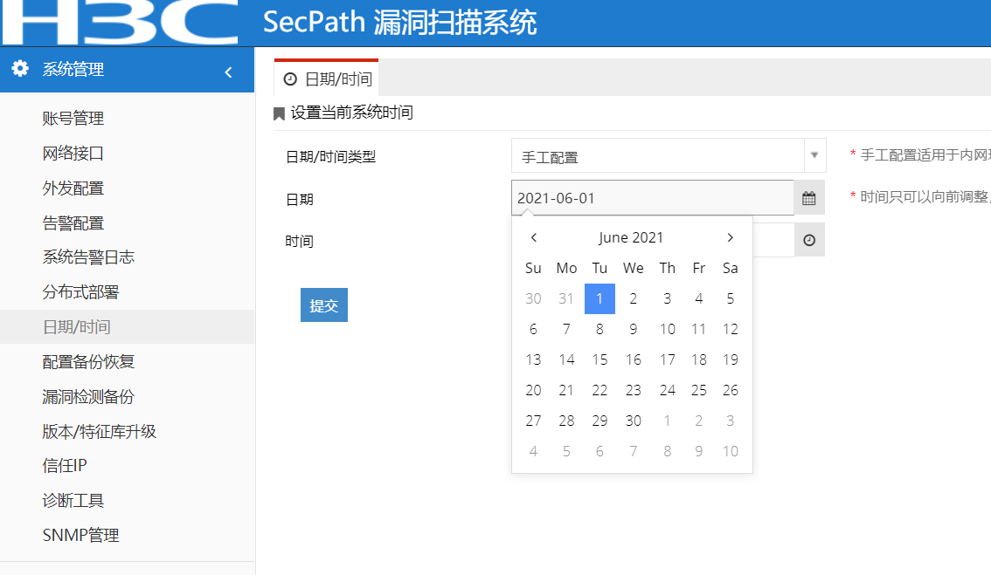Screen dimensions: 991x575
Task: Select June 24 in the date picker
Action: [x=668, y=390]
